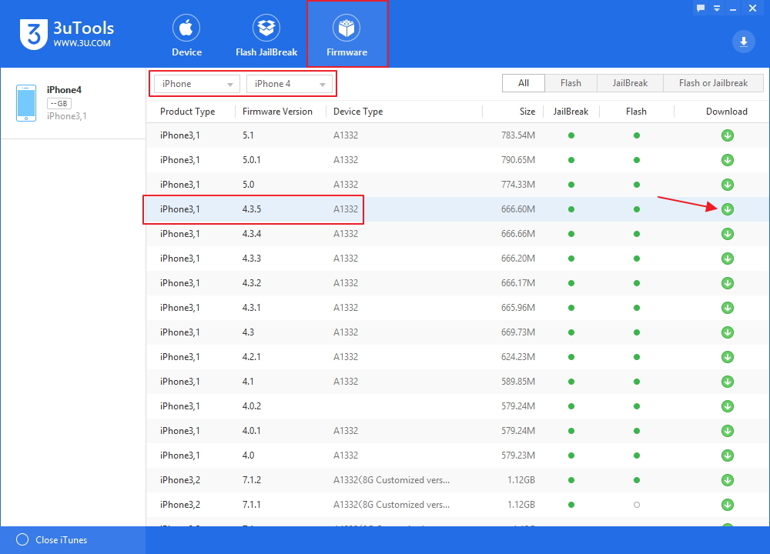Screen dimensions: 770x554
Task: Download firmware 4.1 for iPhone3,1
Action: [728, 382]
